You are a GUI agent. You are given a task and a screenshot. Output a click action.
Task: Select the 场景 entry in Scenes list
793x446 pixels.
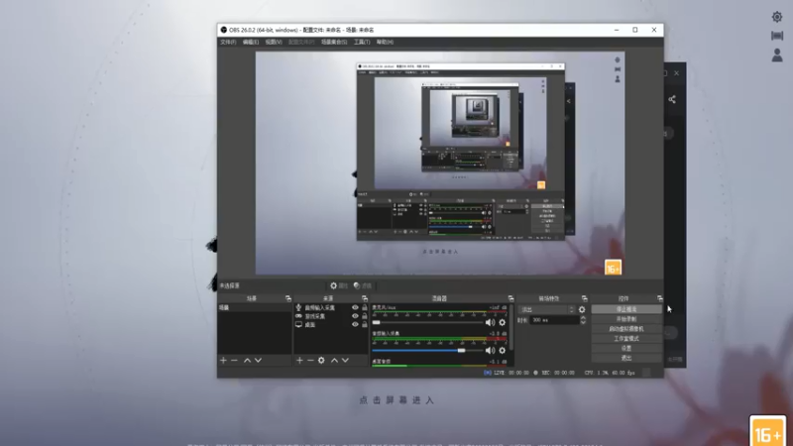click(255, 307)
